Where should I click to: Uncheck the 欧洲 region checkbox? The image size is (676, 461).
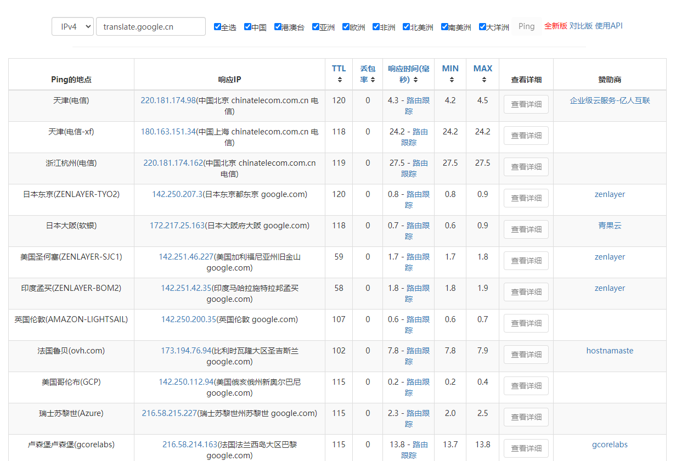[x=346, y=26]
